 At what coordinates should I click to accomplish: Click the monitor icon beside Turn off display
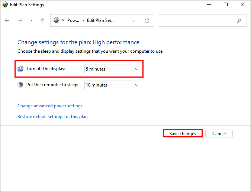(21, 69)
